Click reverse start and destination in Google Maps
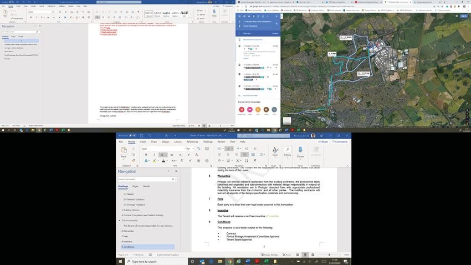Image resolution: width=471 pixels, height=265 pixels. click(x=277, y=24)
